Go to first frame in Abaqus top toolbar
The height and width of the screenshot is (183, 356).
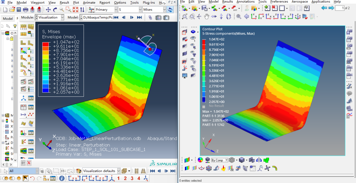(116, 17)
